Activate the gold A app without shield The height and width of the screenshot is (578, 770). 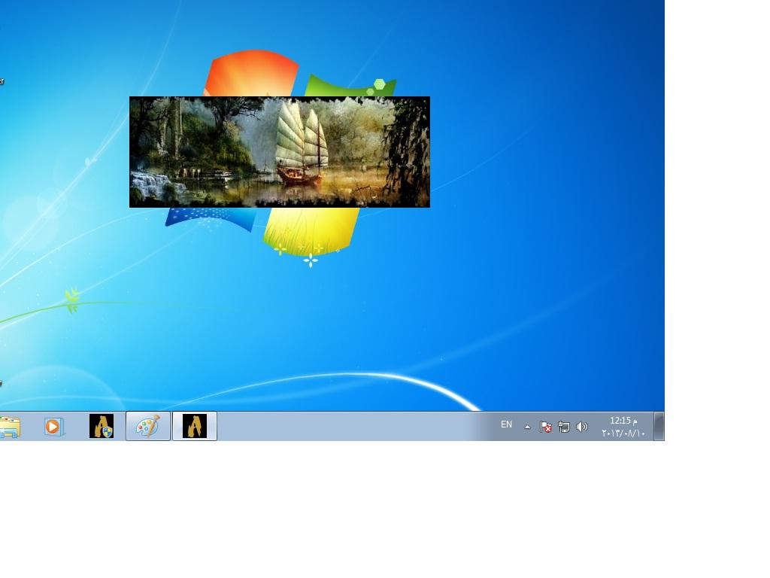(195, 426)
